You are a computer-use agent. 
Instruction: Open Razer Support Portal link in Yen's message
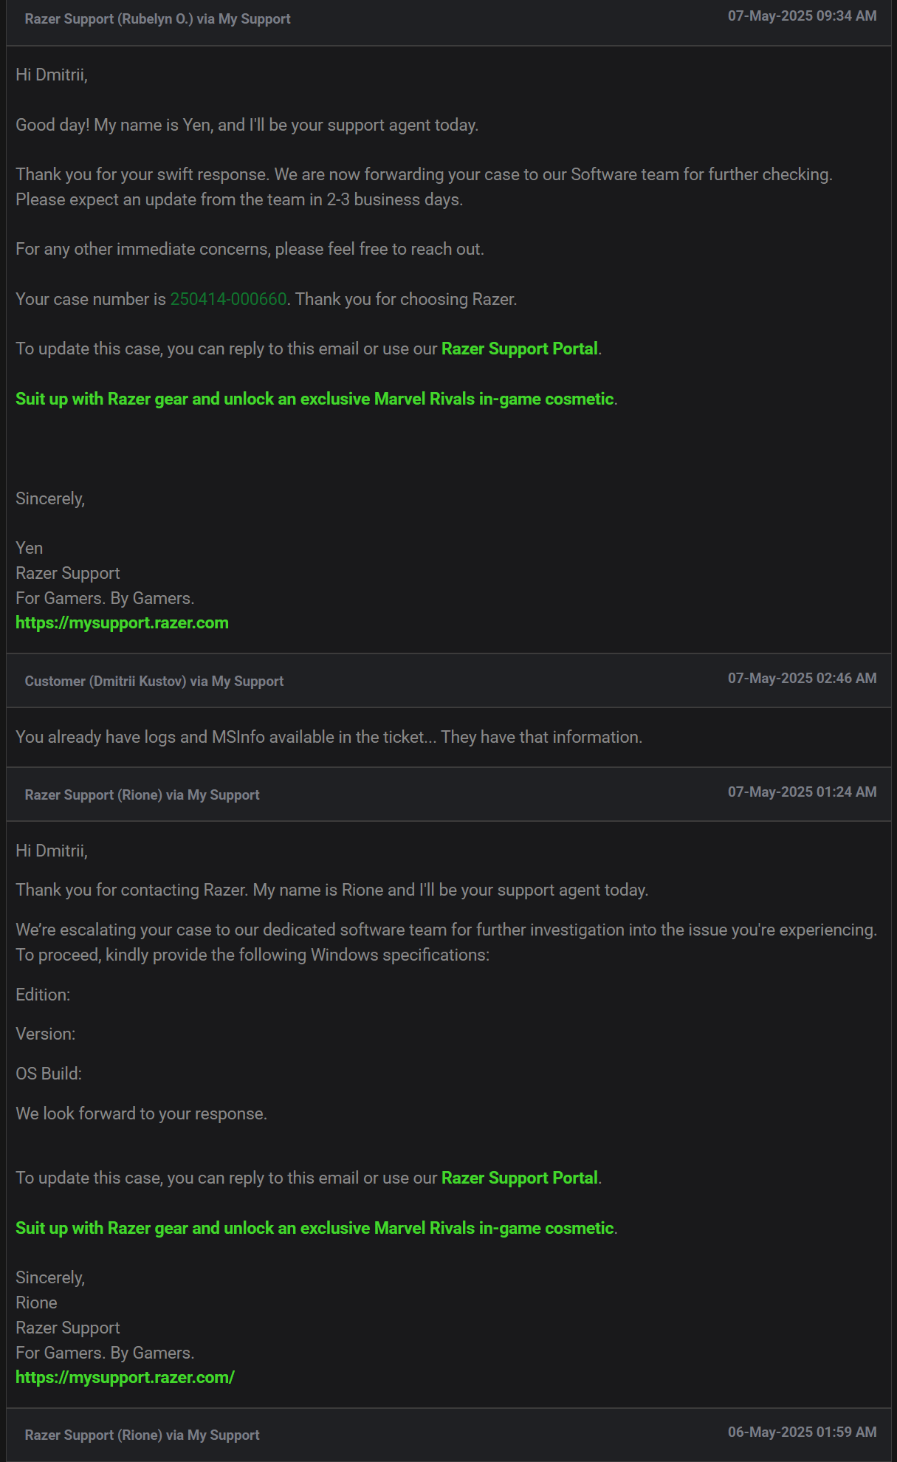click(520, 349)
